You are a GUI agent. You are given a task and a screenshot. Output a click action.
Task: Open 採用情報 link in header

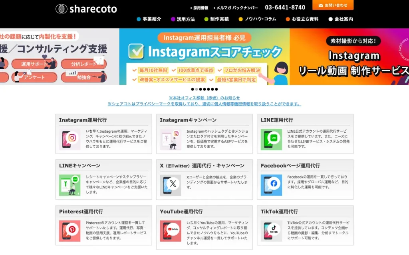pyautogui.click(x=200, y=8)
